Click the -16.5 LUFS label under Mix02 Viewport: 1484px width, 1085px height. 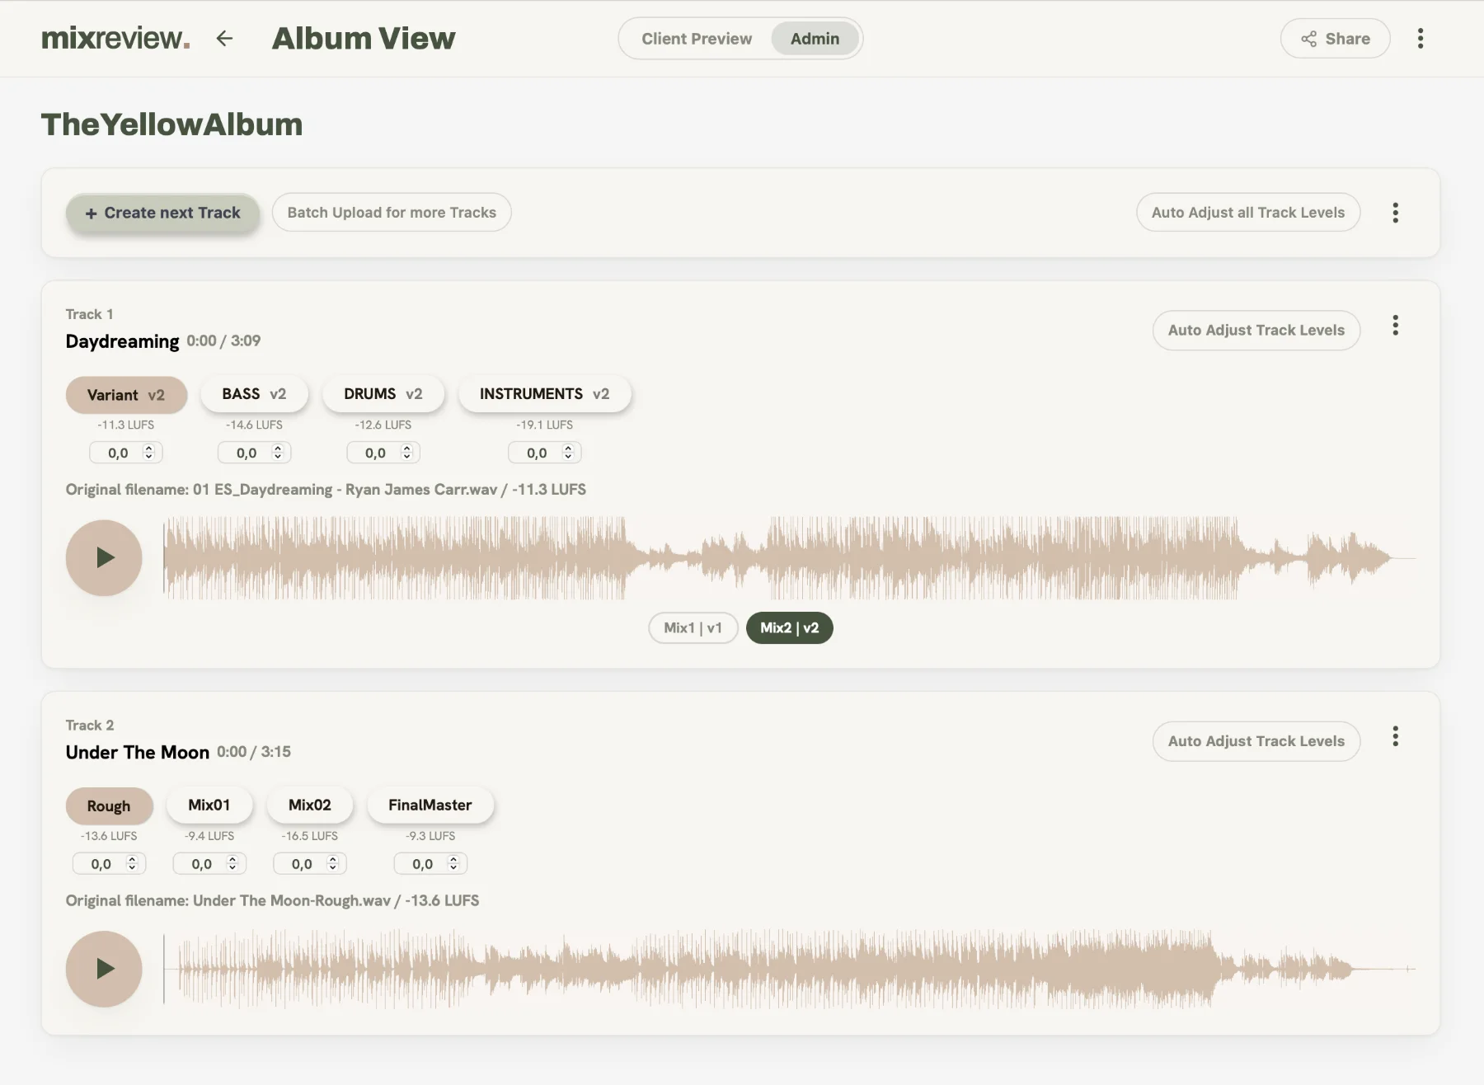(x=310, y=836)
